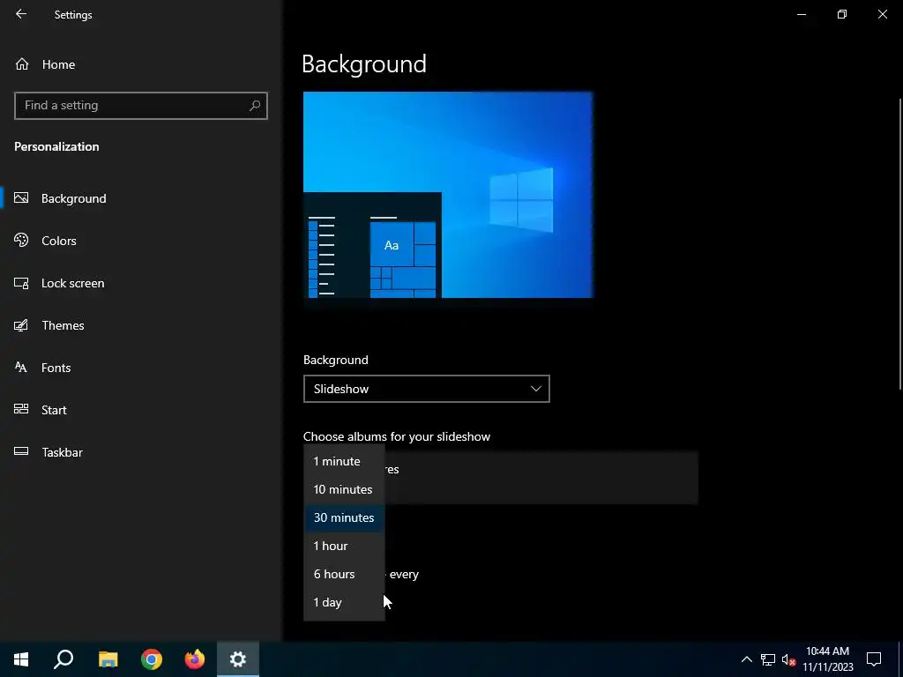Screen dimensions: 903x677
Task: Pick 1 hour as the slideshow interval
Action: click(344, 546)
